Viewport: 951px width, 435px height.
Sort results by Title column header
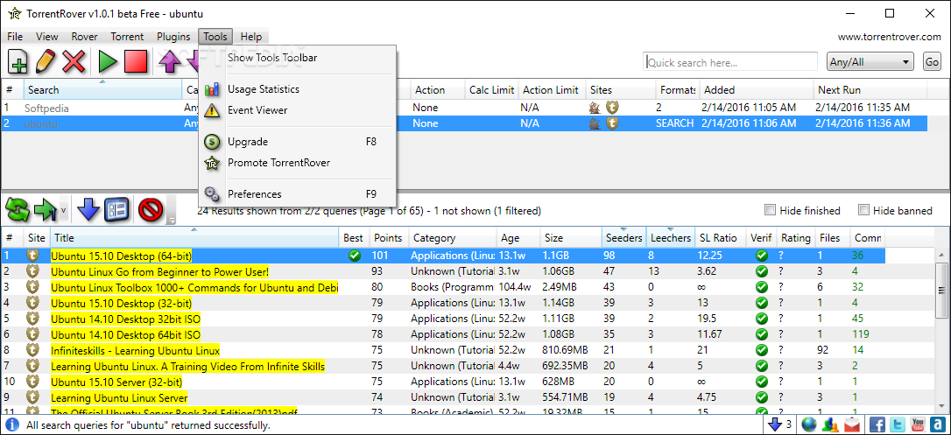pos(194,238)
